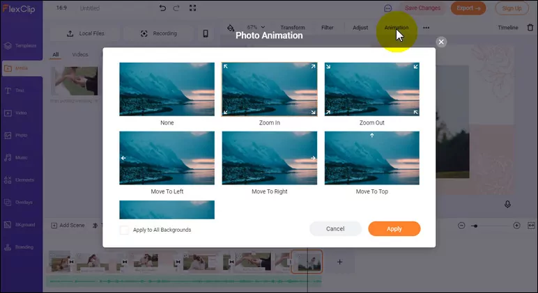Choose the Zoom Out animation
Image resolution: width=538 pixels, height=293 pixels.
(x=372, y=89)
